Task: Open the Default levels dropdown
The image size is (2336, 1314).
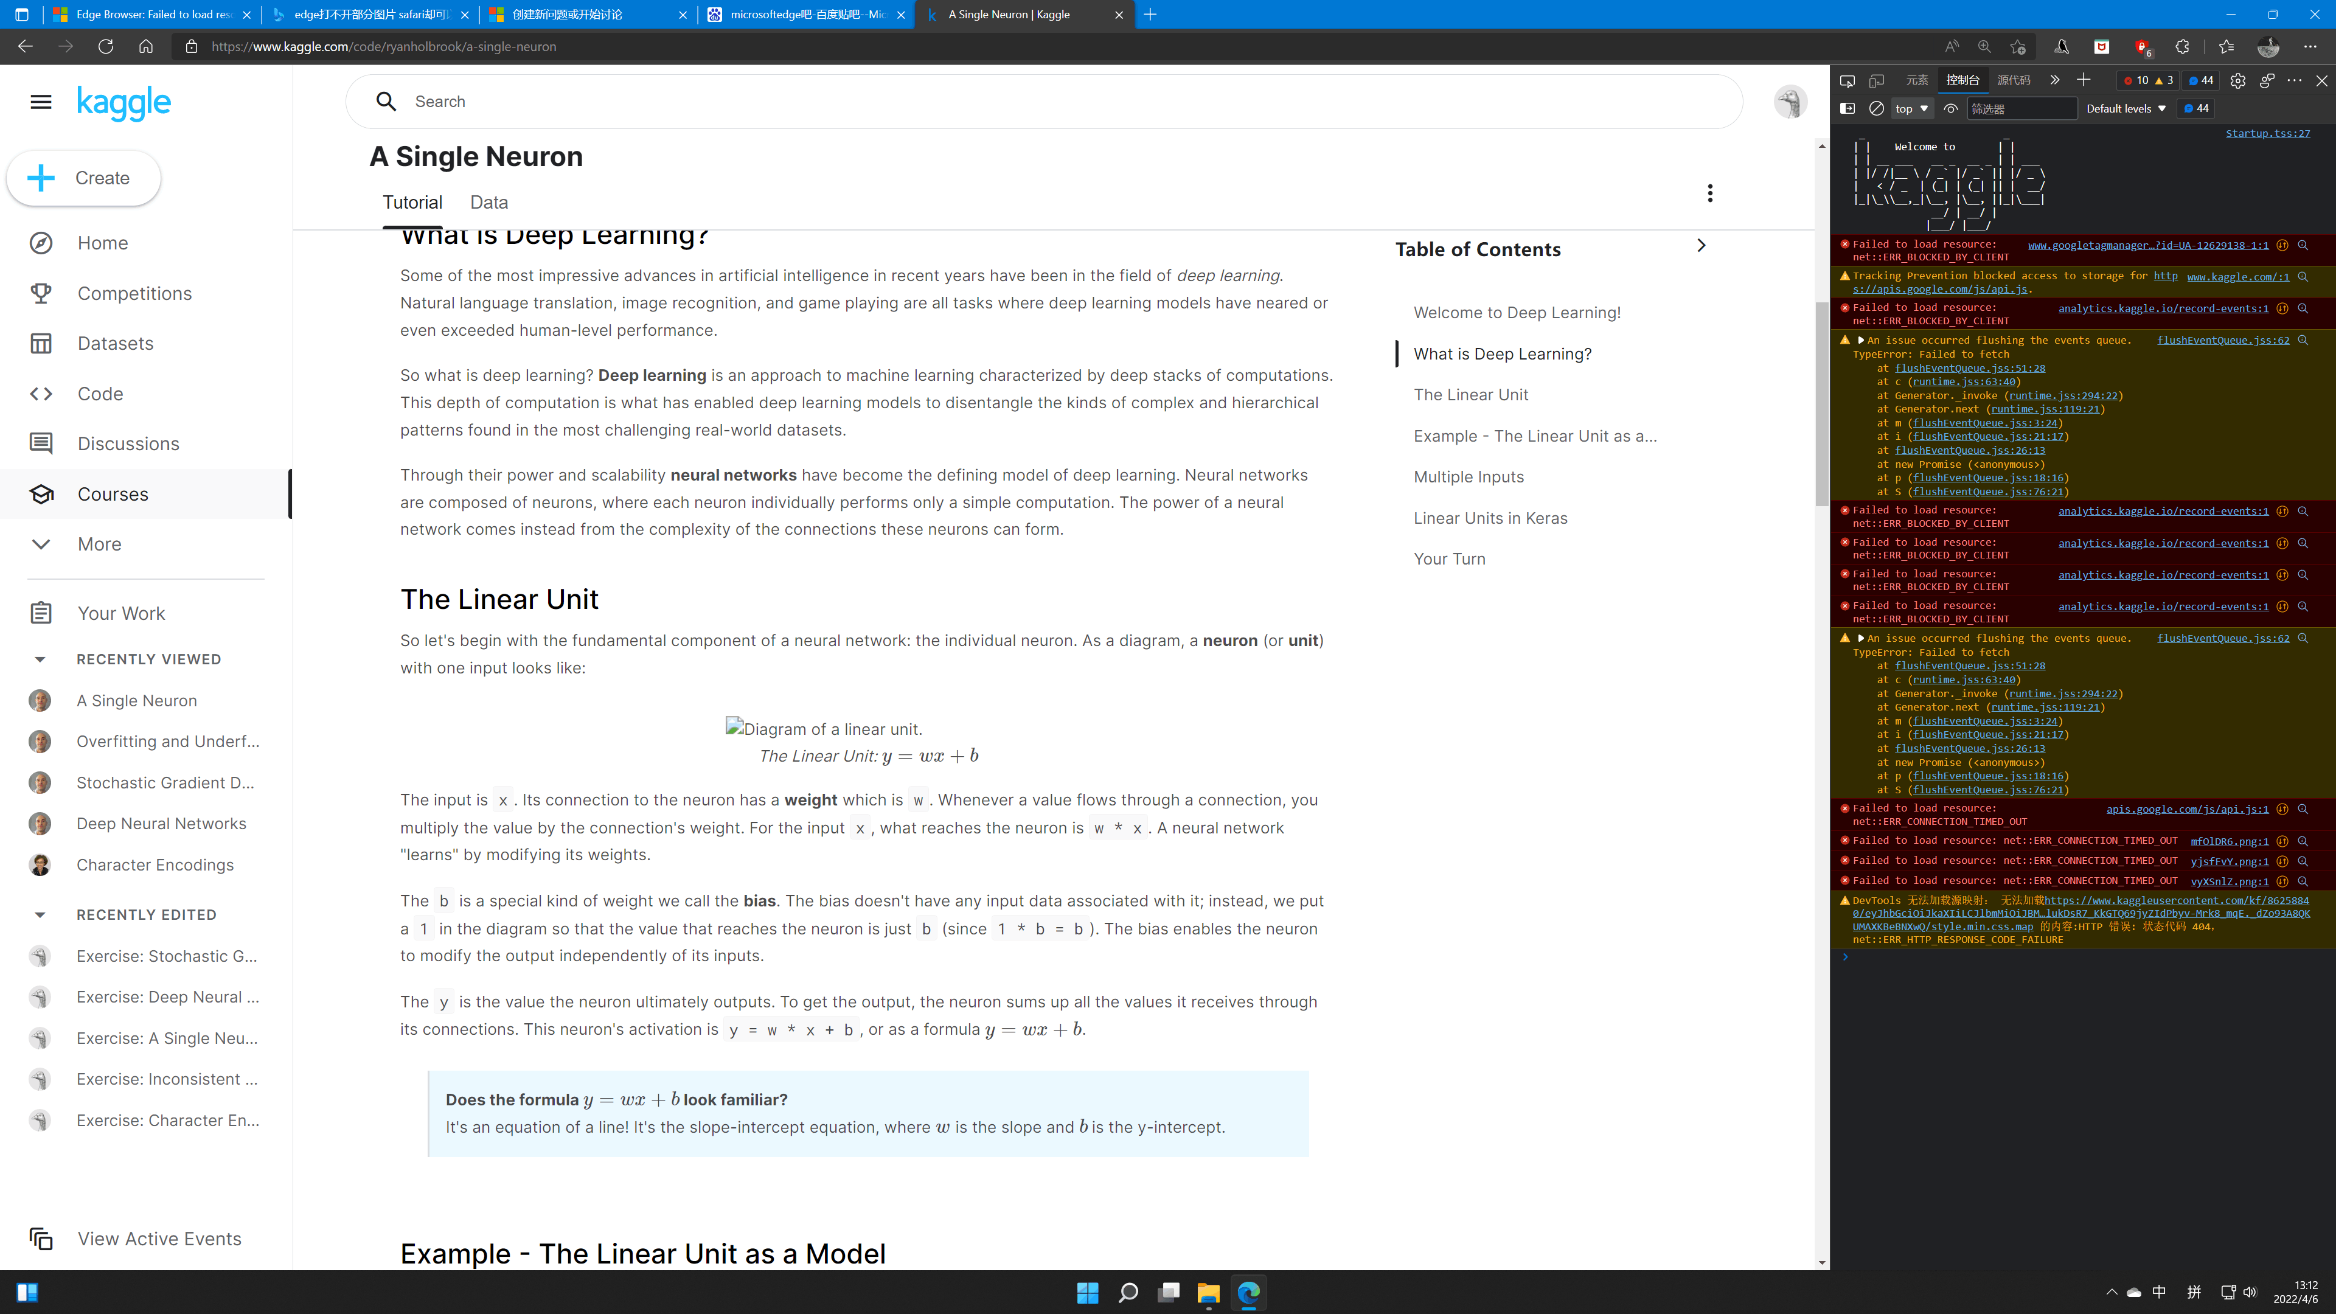Action: 2126,109
